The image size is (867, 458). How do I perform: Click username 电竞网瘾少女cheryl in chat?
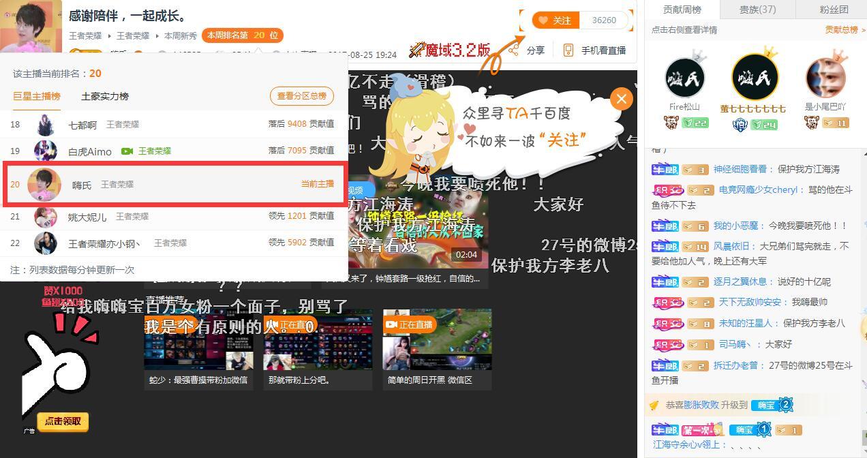point(759,190)
